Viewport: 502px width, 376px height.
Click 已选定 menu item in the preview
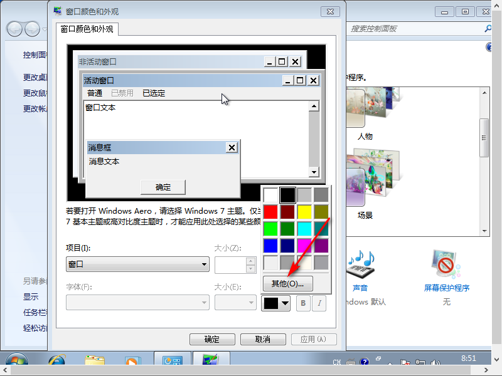[154, 93]
